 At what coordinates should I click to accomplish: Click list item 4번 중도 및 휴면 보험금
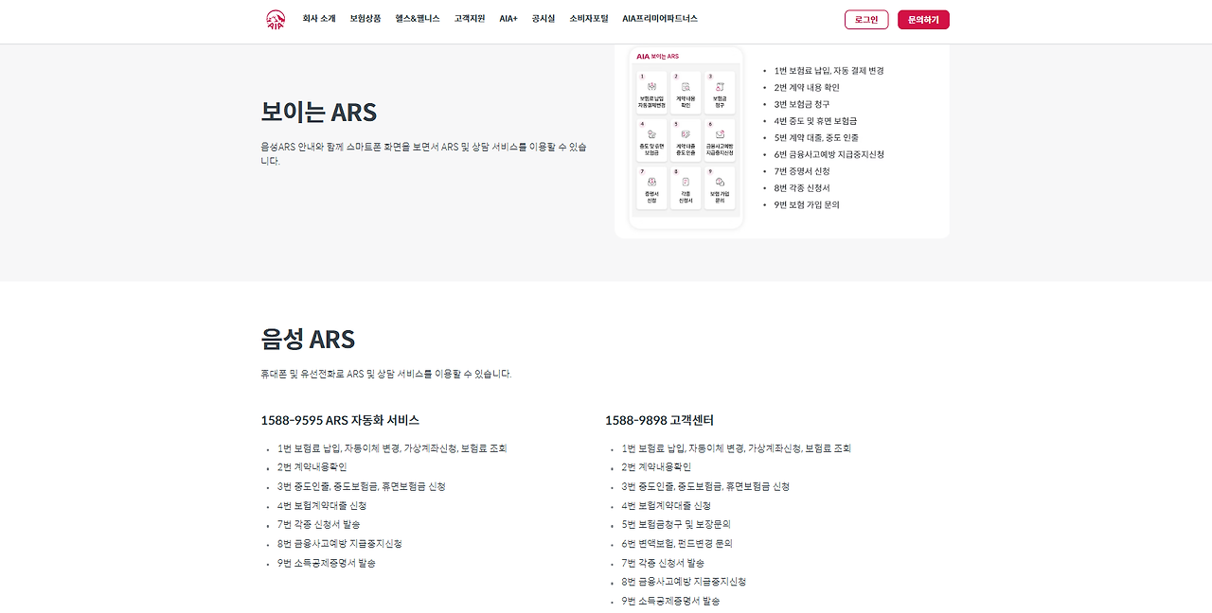[816, 121]
